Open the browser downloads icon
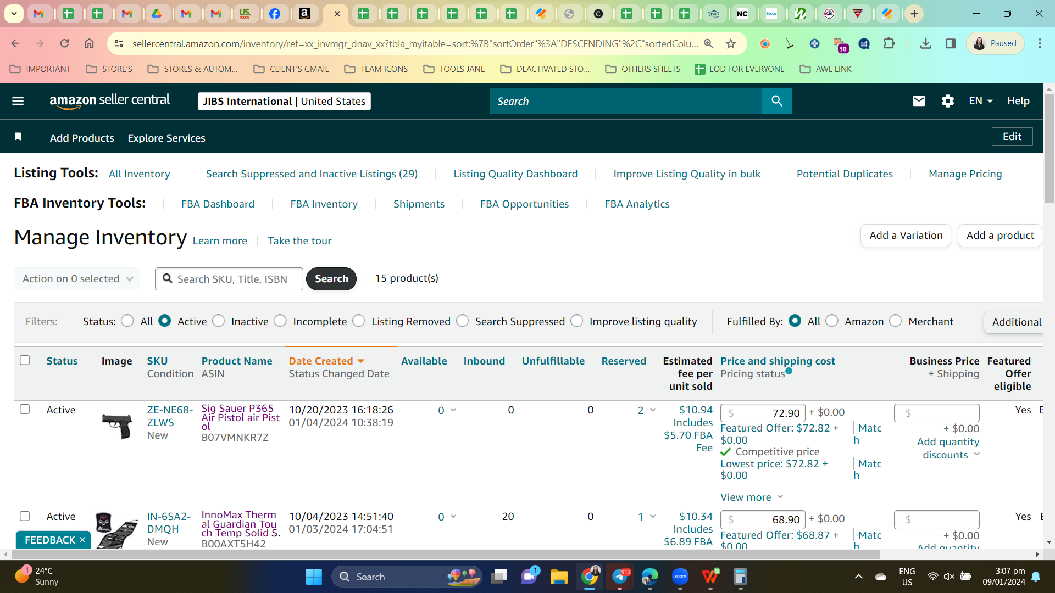The height and width of the screenshot is (593, 1055). click(x=926, y=43)
